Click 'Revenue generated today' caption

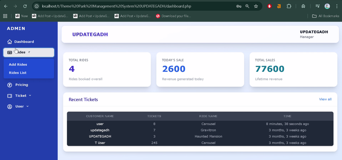pos(183,79)
